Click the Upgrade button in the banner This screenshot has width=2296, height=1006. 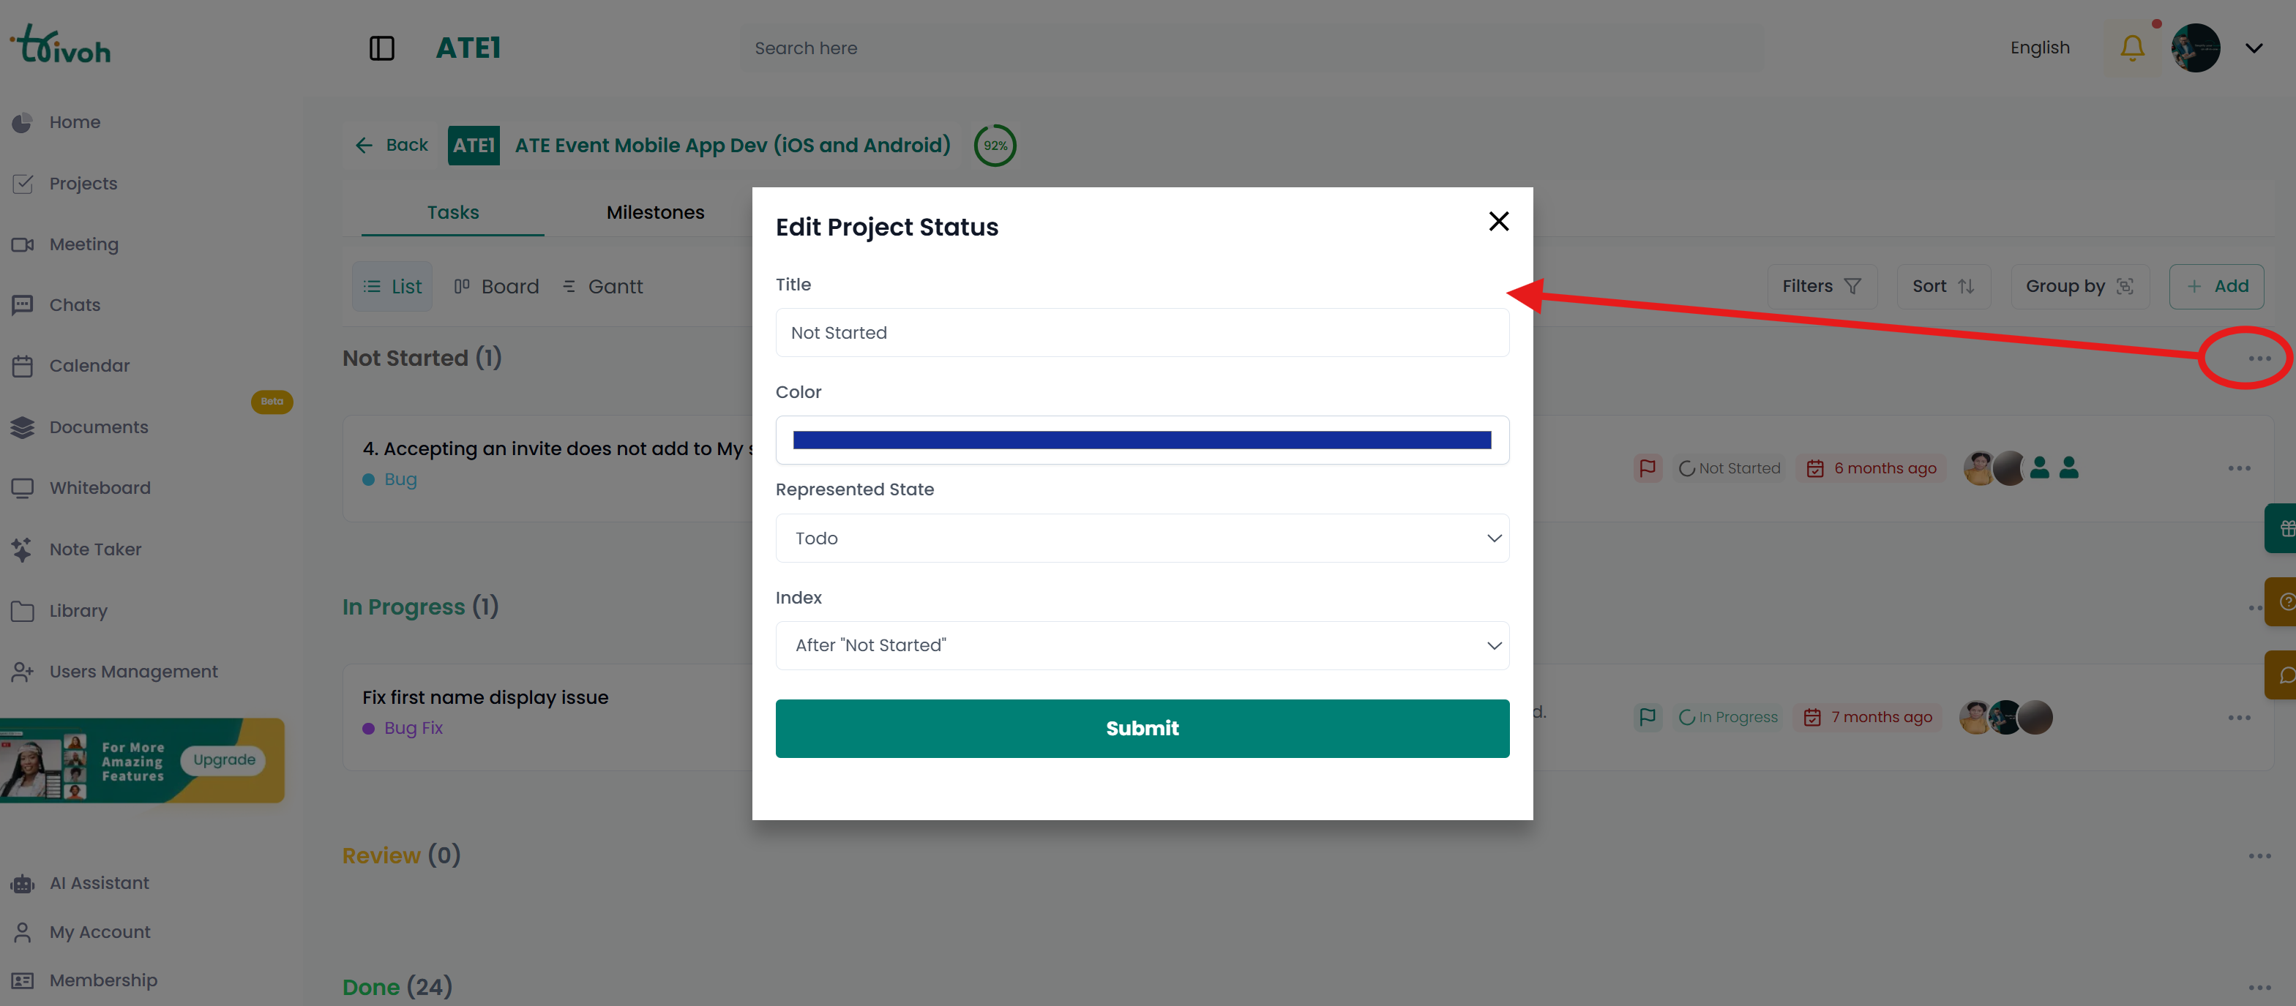223,759
